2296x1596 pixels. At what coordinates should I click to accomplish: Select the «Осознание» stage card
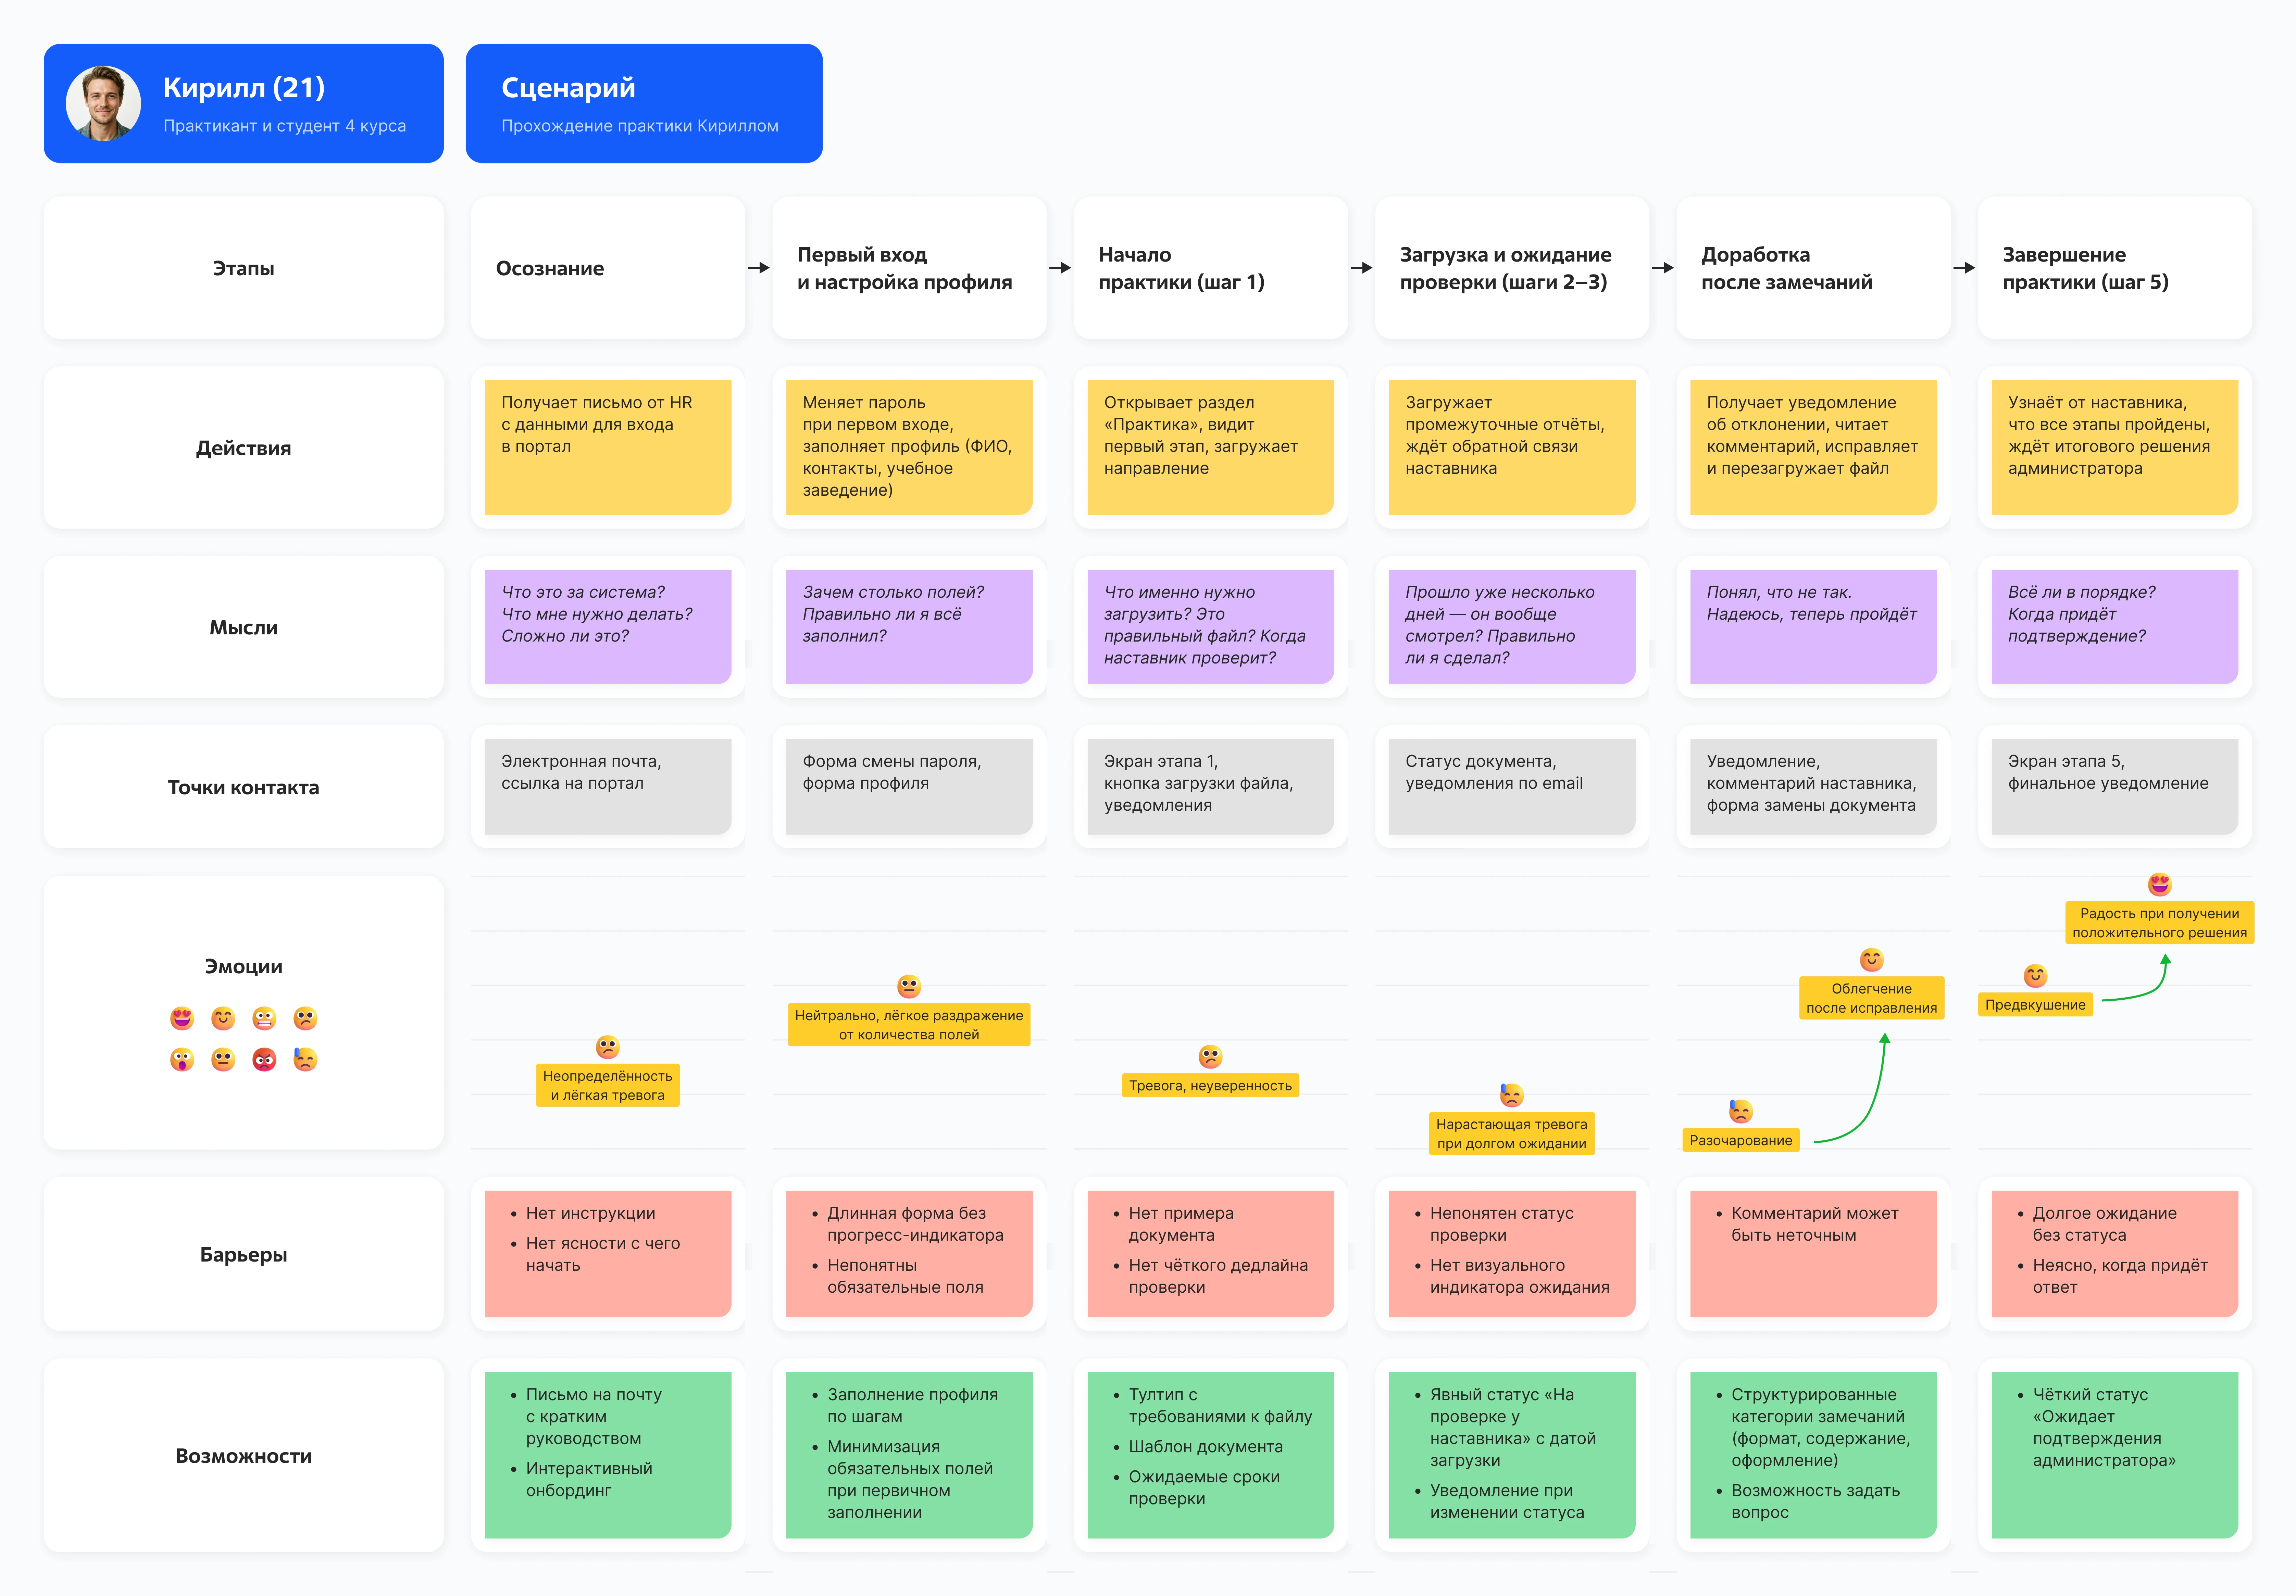coord(608,268)
